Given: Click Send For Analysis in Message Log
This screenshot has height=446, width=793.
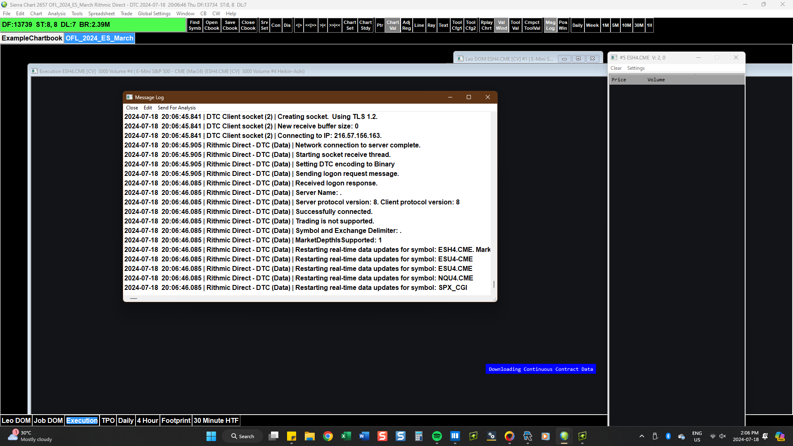Looking at the screenshot, I should tap(176, 108).
